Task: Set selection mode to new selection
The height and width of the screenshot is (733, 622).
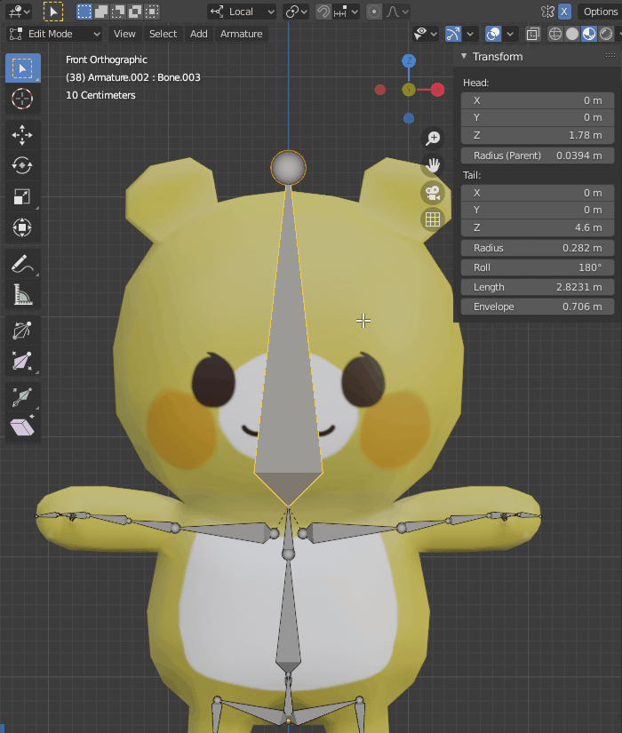Action: (84, 12)
